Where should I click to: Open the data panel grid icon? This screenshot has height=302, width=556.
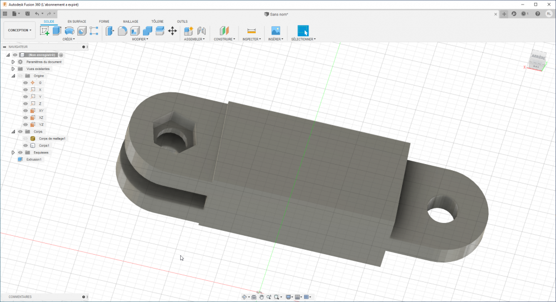click(5, 14)
